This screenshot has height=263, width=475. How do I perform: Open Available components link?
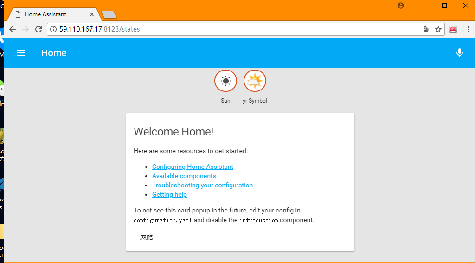[184, 176]
